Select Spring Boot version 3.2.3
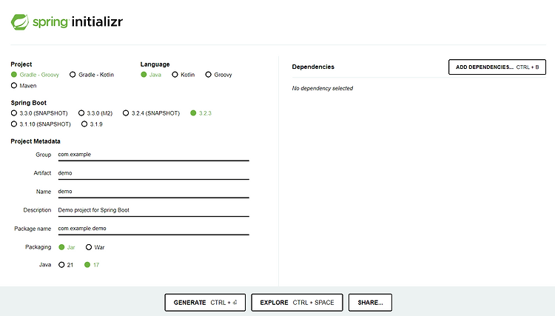The image size is (555, 316). pos(201,113)
